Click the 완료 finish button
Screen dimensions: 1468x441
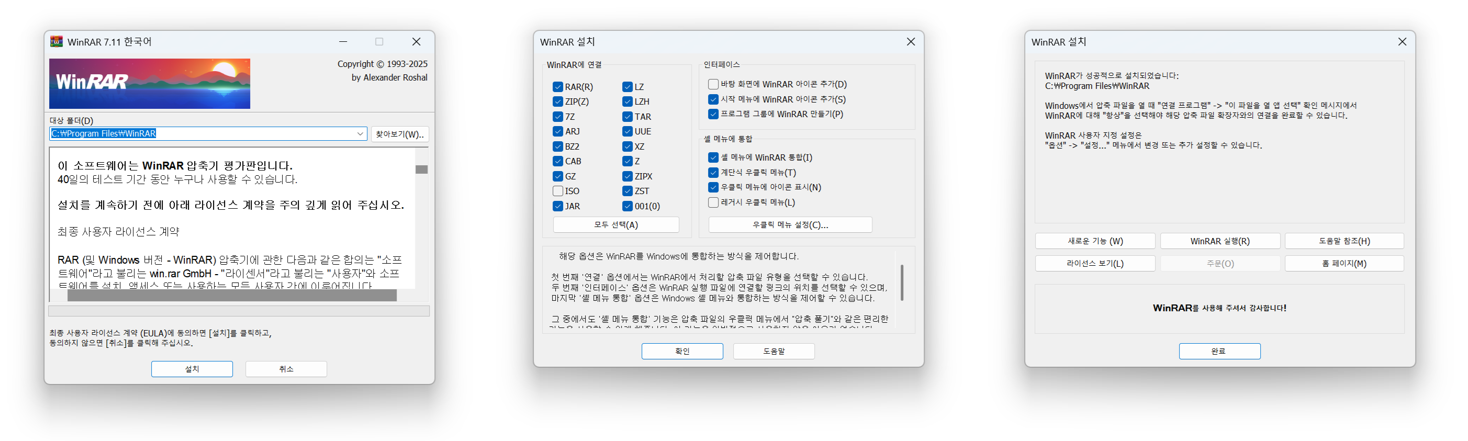(x=1219, y=351)
